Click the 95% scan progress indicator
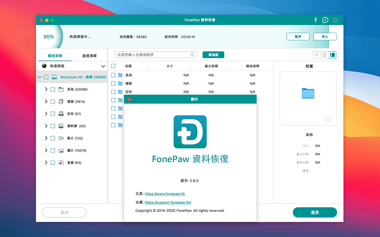This screenshot has width=380, height=237. click(49, 37)
